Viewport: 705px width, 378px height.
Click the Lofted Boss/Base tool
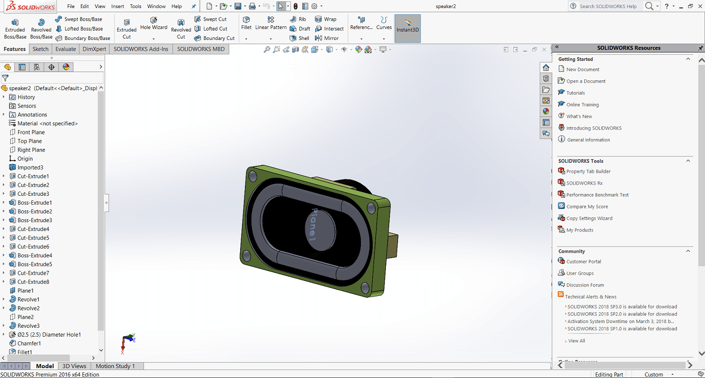tap(79, 29)
